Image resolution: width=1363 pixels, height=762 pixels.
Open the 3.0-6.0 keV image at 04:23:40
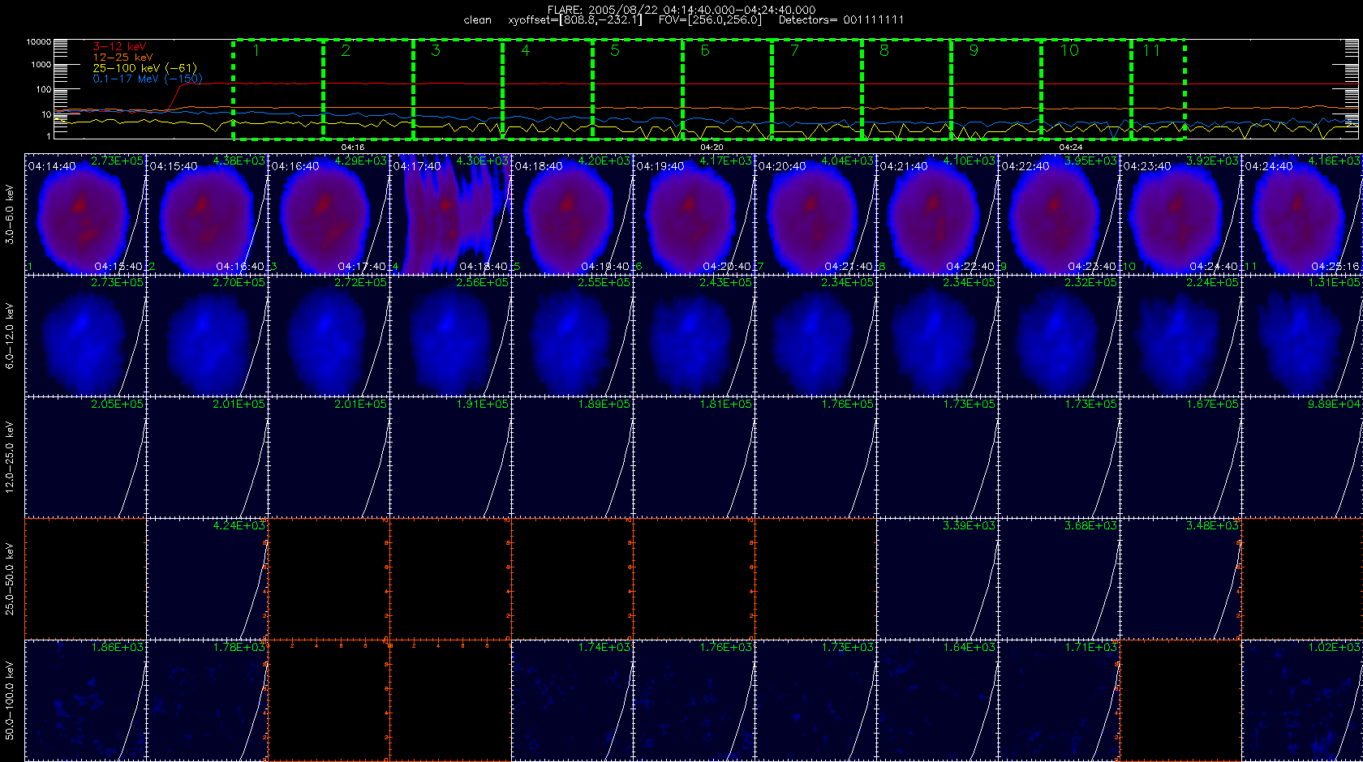[1180, 214]
